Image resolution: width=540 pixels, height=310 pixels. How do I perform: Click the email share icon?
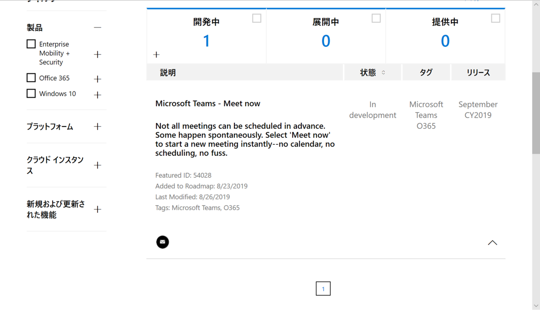(x=162, y=242)
